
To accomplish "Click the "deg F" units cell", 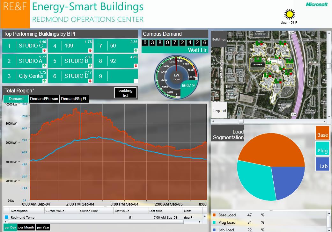I will pos(188,217).
